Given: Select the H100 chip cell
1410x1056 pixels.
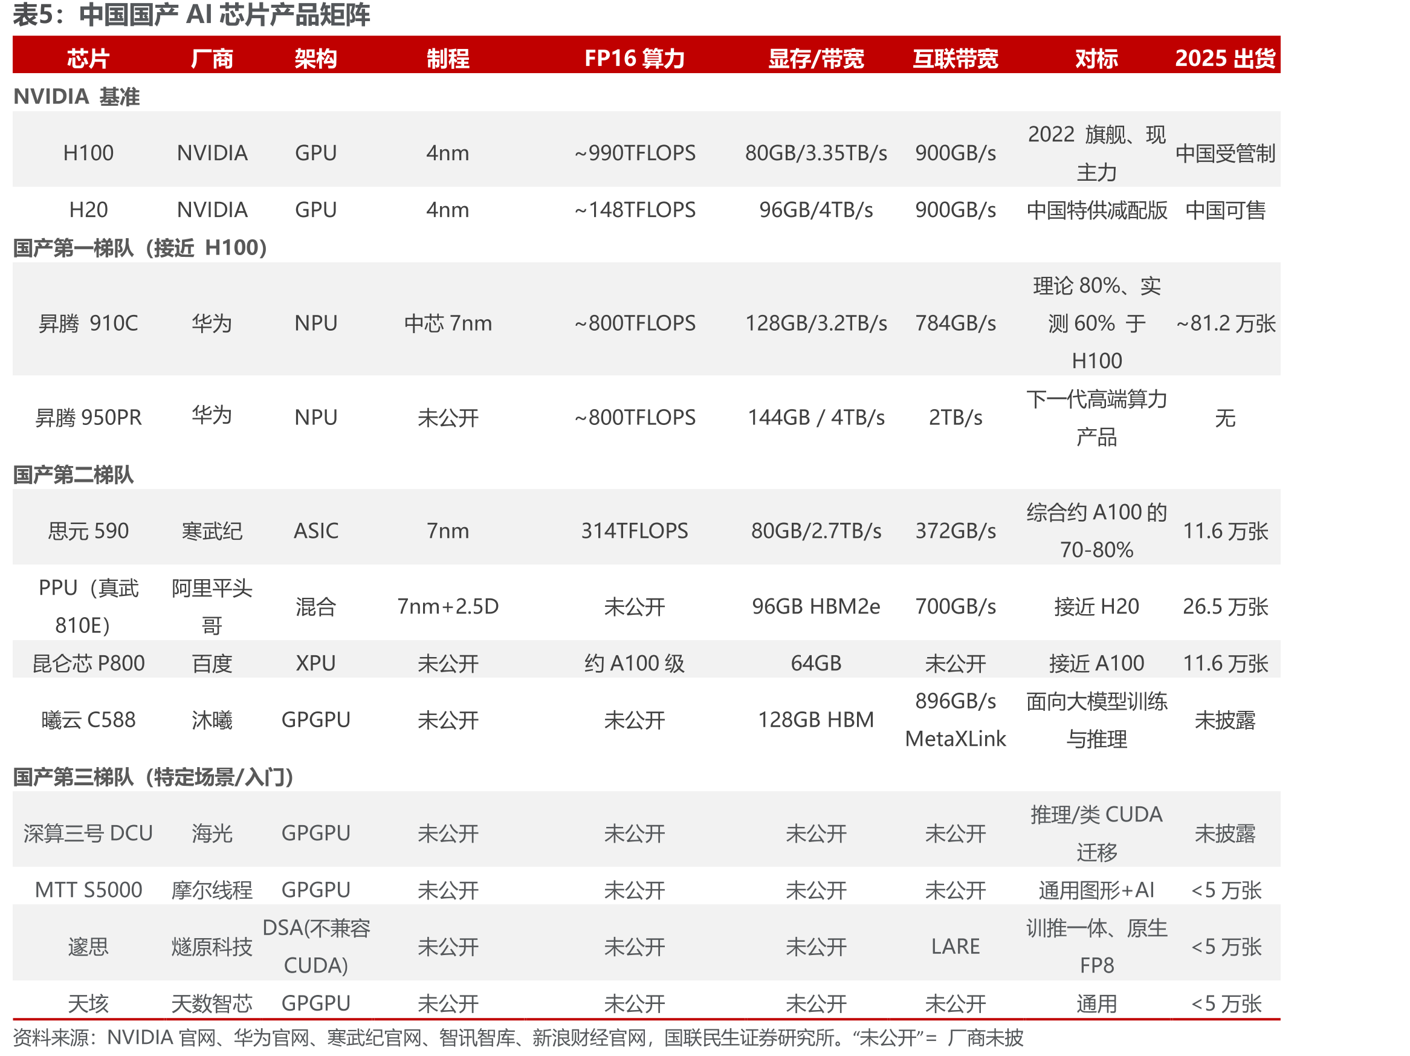Looking at the screenshot, I should (88, 153).
